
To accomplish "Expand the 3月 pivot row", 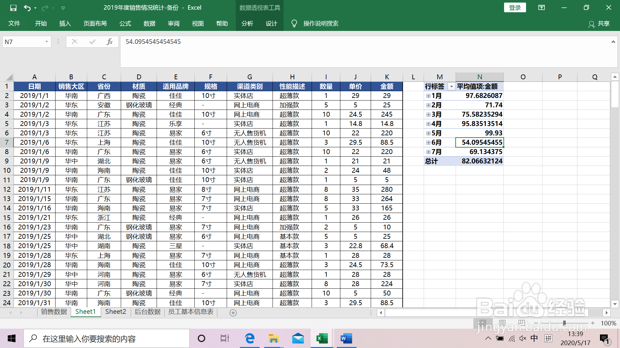I will tap(428, 115).
